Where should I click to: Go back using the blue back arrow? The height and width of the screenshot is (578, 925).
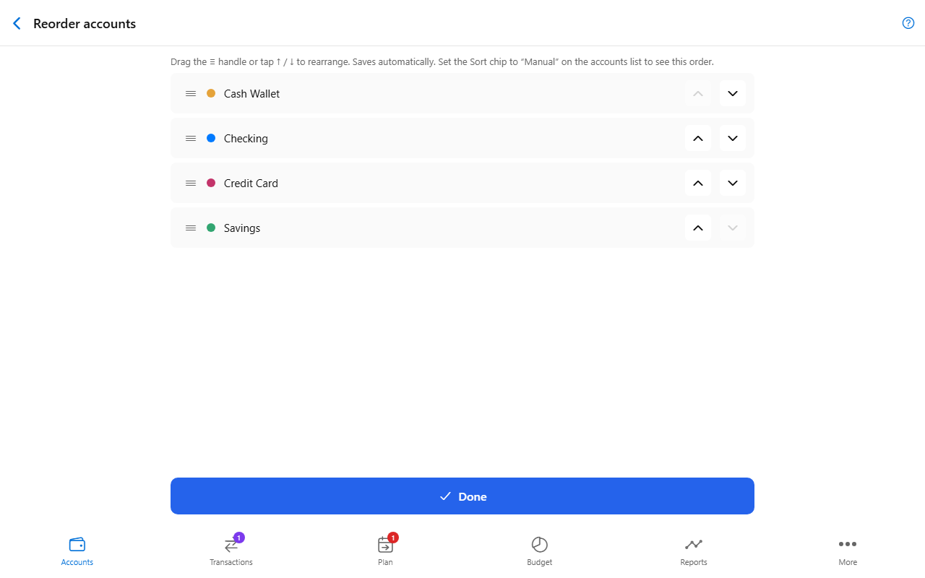(17, 24)
